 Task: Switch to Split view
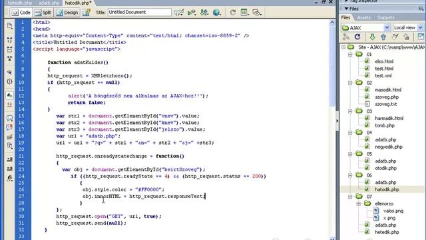(x=43, y=13)
